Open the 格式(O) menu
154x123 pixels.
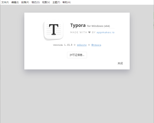(x=35, y=2)
